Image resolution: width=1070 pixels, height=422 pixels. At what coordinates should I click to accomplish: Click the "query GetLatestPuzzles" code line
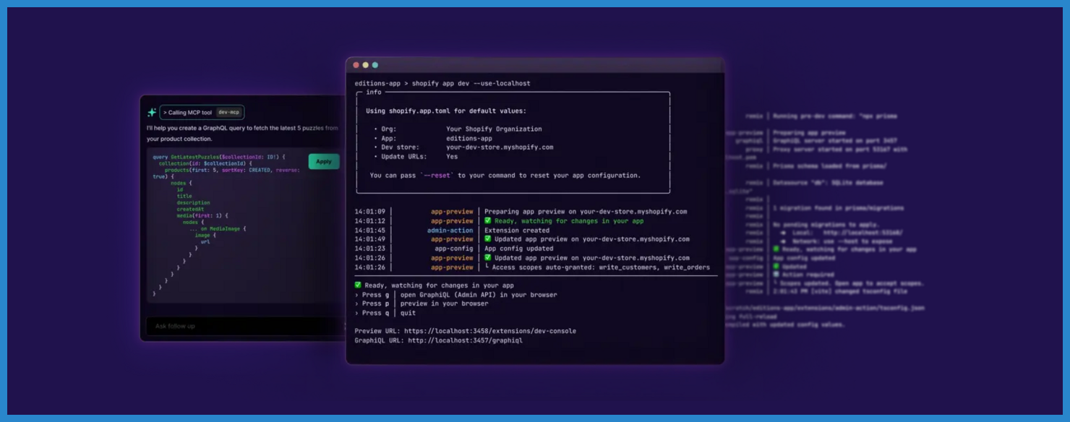219,157
